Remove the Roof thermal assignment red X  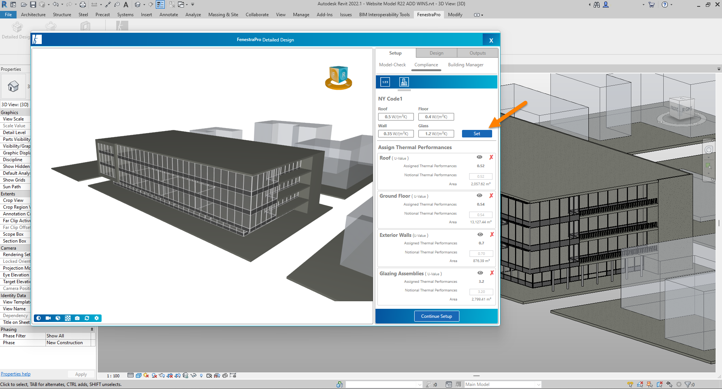click(x=491, y=157)
